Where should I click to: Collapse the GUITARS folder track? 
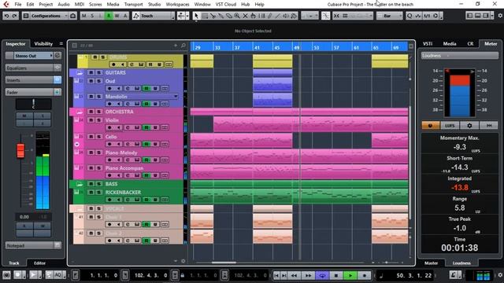[80, 73]
